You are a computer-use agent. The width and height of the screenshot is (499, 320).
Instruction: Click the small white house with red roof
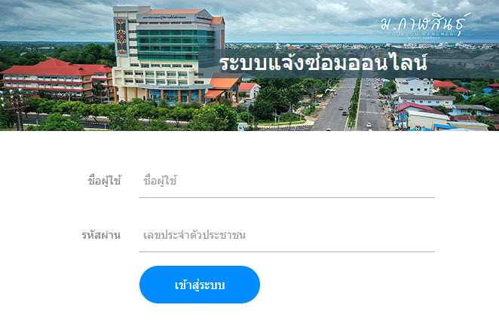(249, 90)
